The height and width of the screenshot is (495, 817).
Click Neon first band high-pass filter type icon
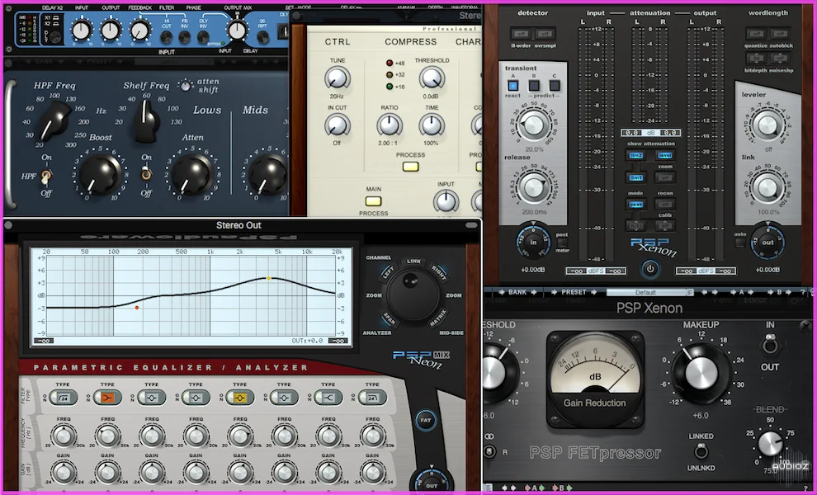[x=64, y=398]
